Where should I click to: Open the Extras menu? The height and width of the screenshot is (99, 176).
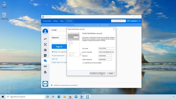tap(56, 21)
